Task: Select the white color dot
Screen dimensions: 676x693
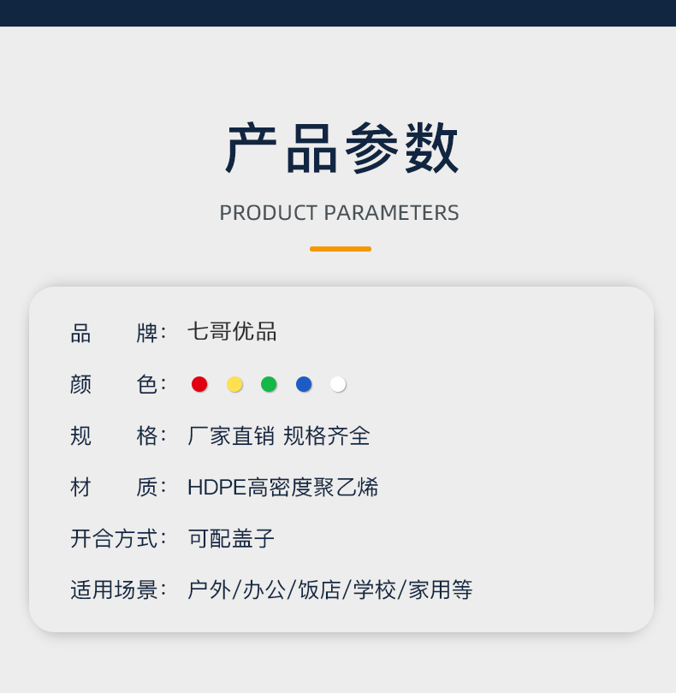Action: tap(338, 384)
